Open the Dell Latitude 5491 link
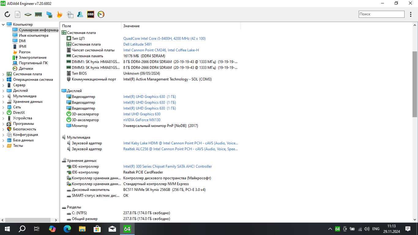 137,44
